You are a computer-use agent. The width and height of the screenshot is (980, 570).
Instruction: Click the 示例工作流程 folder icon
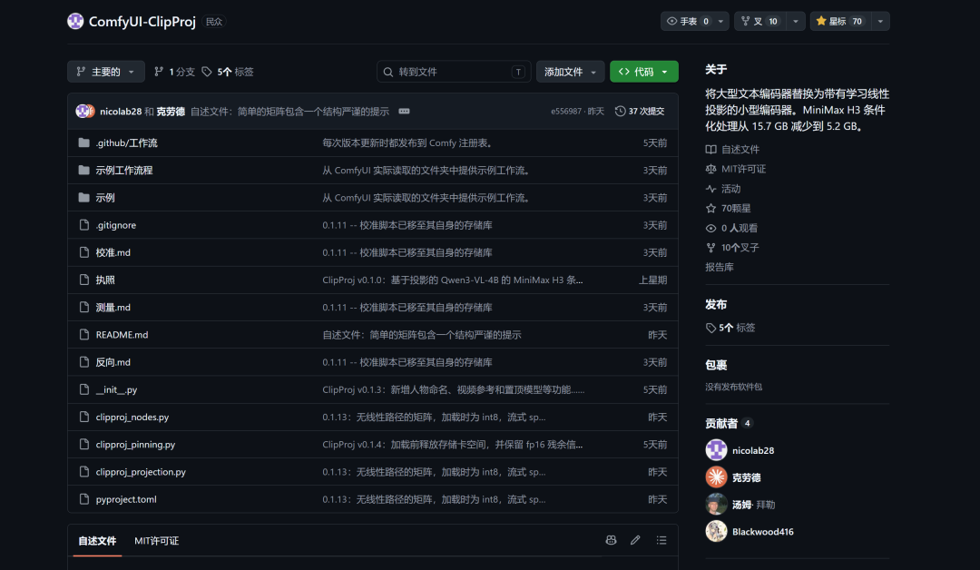point(83,170)
